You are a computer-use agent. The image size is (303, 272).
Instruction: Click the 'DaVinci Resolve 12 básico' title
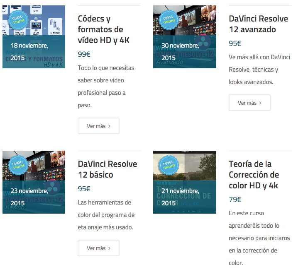click(x=108, y=169)
